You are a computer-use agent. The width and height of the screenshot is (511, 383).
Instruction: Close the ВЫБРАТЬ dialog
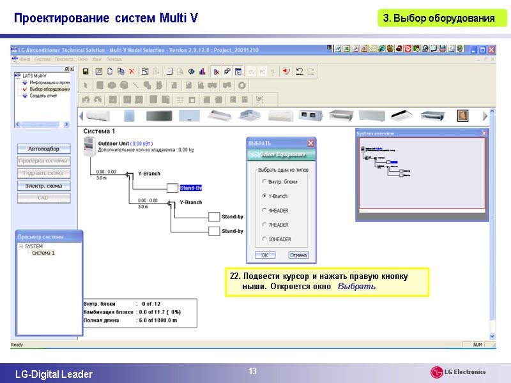311,143
